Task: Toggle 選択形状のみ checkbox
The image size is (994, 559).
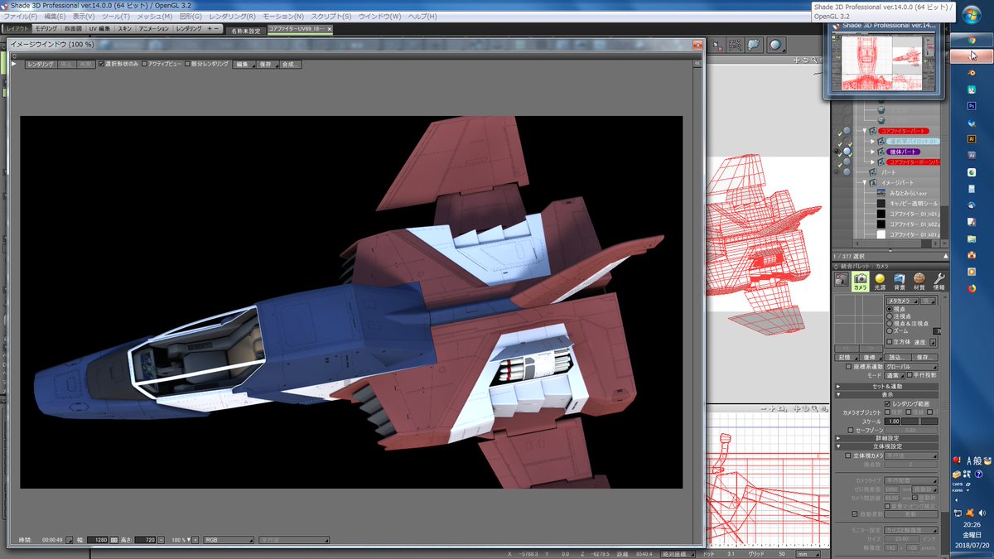Action: [x=102, y=64]
